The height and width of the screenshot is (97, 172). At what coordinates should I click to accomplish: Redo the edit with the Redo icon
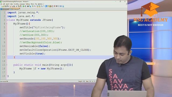(25, 6)
